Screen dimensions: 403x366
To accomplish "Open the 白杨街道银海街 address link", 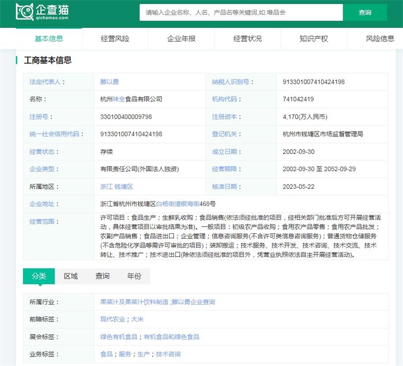I will [178, 204].
